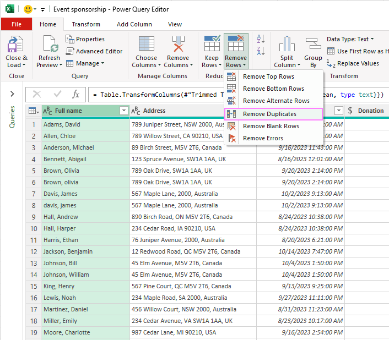Screen dimensions: 389x340
Task: Switch to the Add Column tab
Action: [x=134, y=24]
